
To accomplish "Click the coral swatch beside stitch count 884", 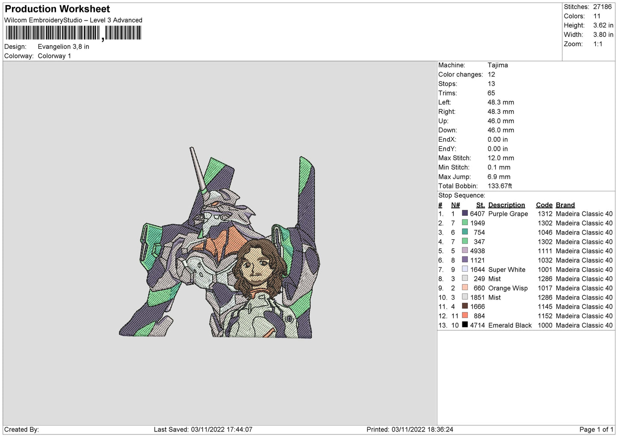I will tap(465, 315).
